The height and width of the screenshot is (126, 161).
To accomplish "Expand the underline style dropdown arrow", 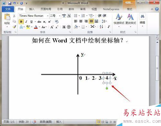I will click(x=35, y=22).
